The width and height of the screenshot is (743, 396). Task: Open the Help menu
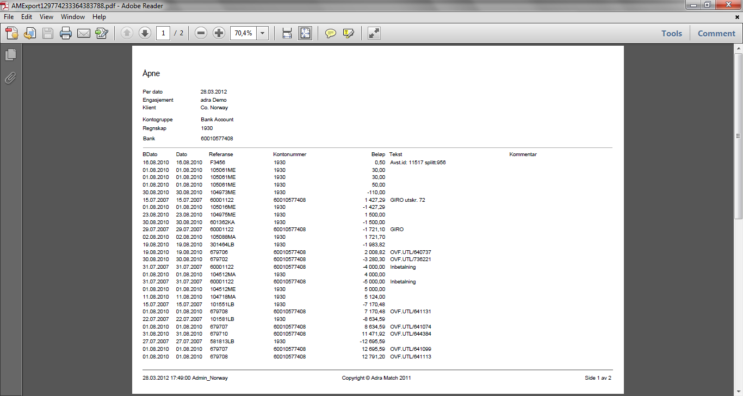coord(99,17)
